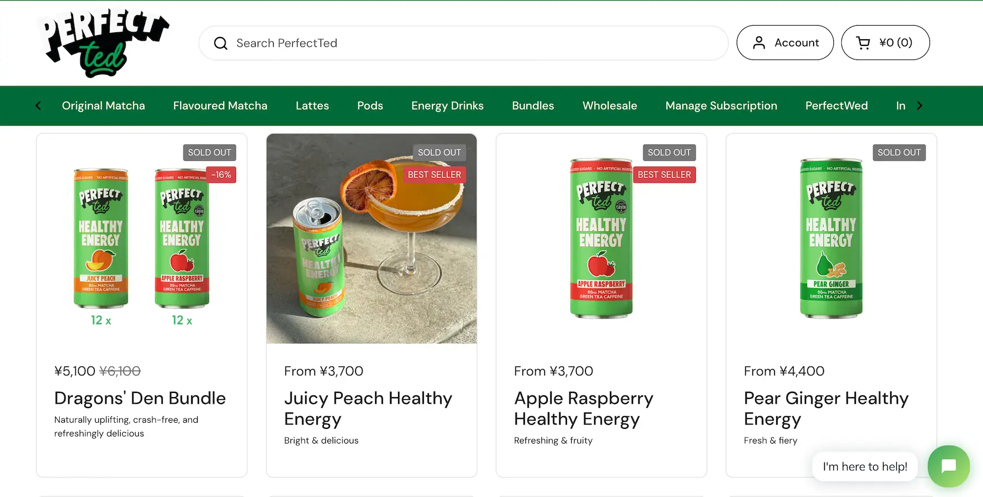Open the Lattes menu item
This screenshot has width=983, height=497.
(312, 106)
